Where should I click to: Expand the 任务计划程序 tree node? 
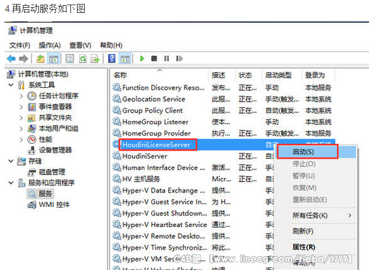tap(21, 96)
